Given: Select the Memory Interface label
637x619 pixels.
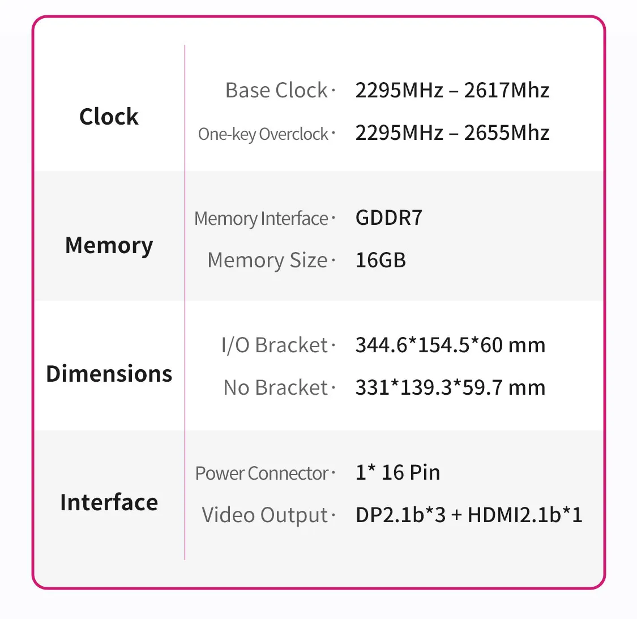Looking at the screenshot, I should (262, 218).
